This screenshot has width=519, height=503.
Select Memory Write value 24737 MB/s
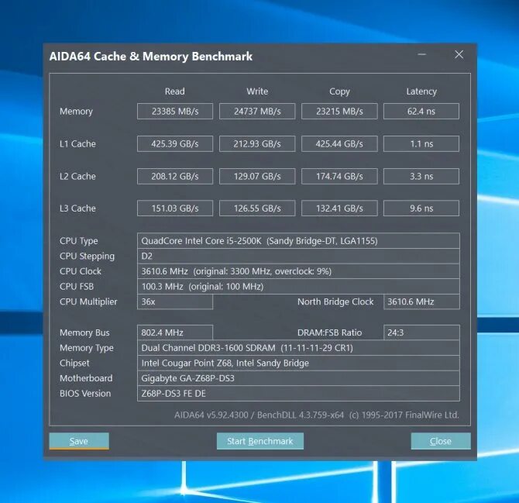coord(257,112)
